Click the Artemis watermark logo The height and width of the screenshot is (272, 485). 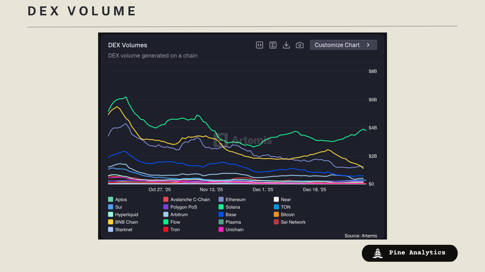point(221,140)
